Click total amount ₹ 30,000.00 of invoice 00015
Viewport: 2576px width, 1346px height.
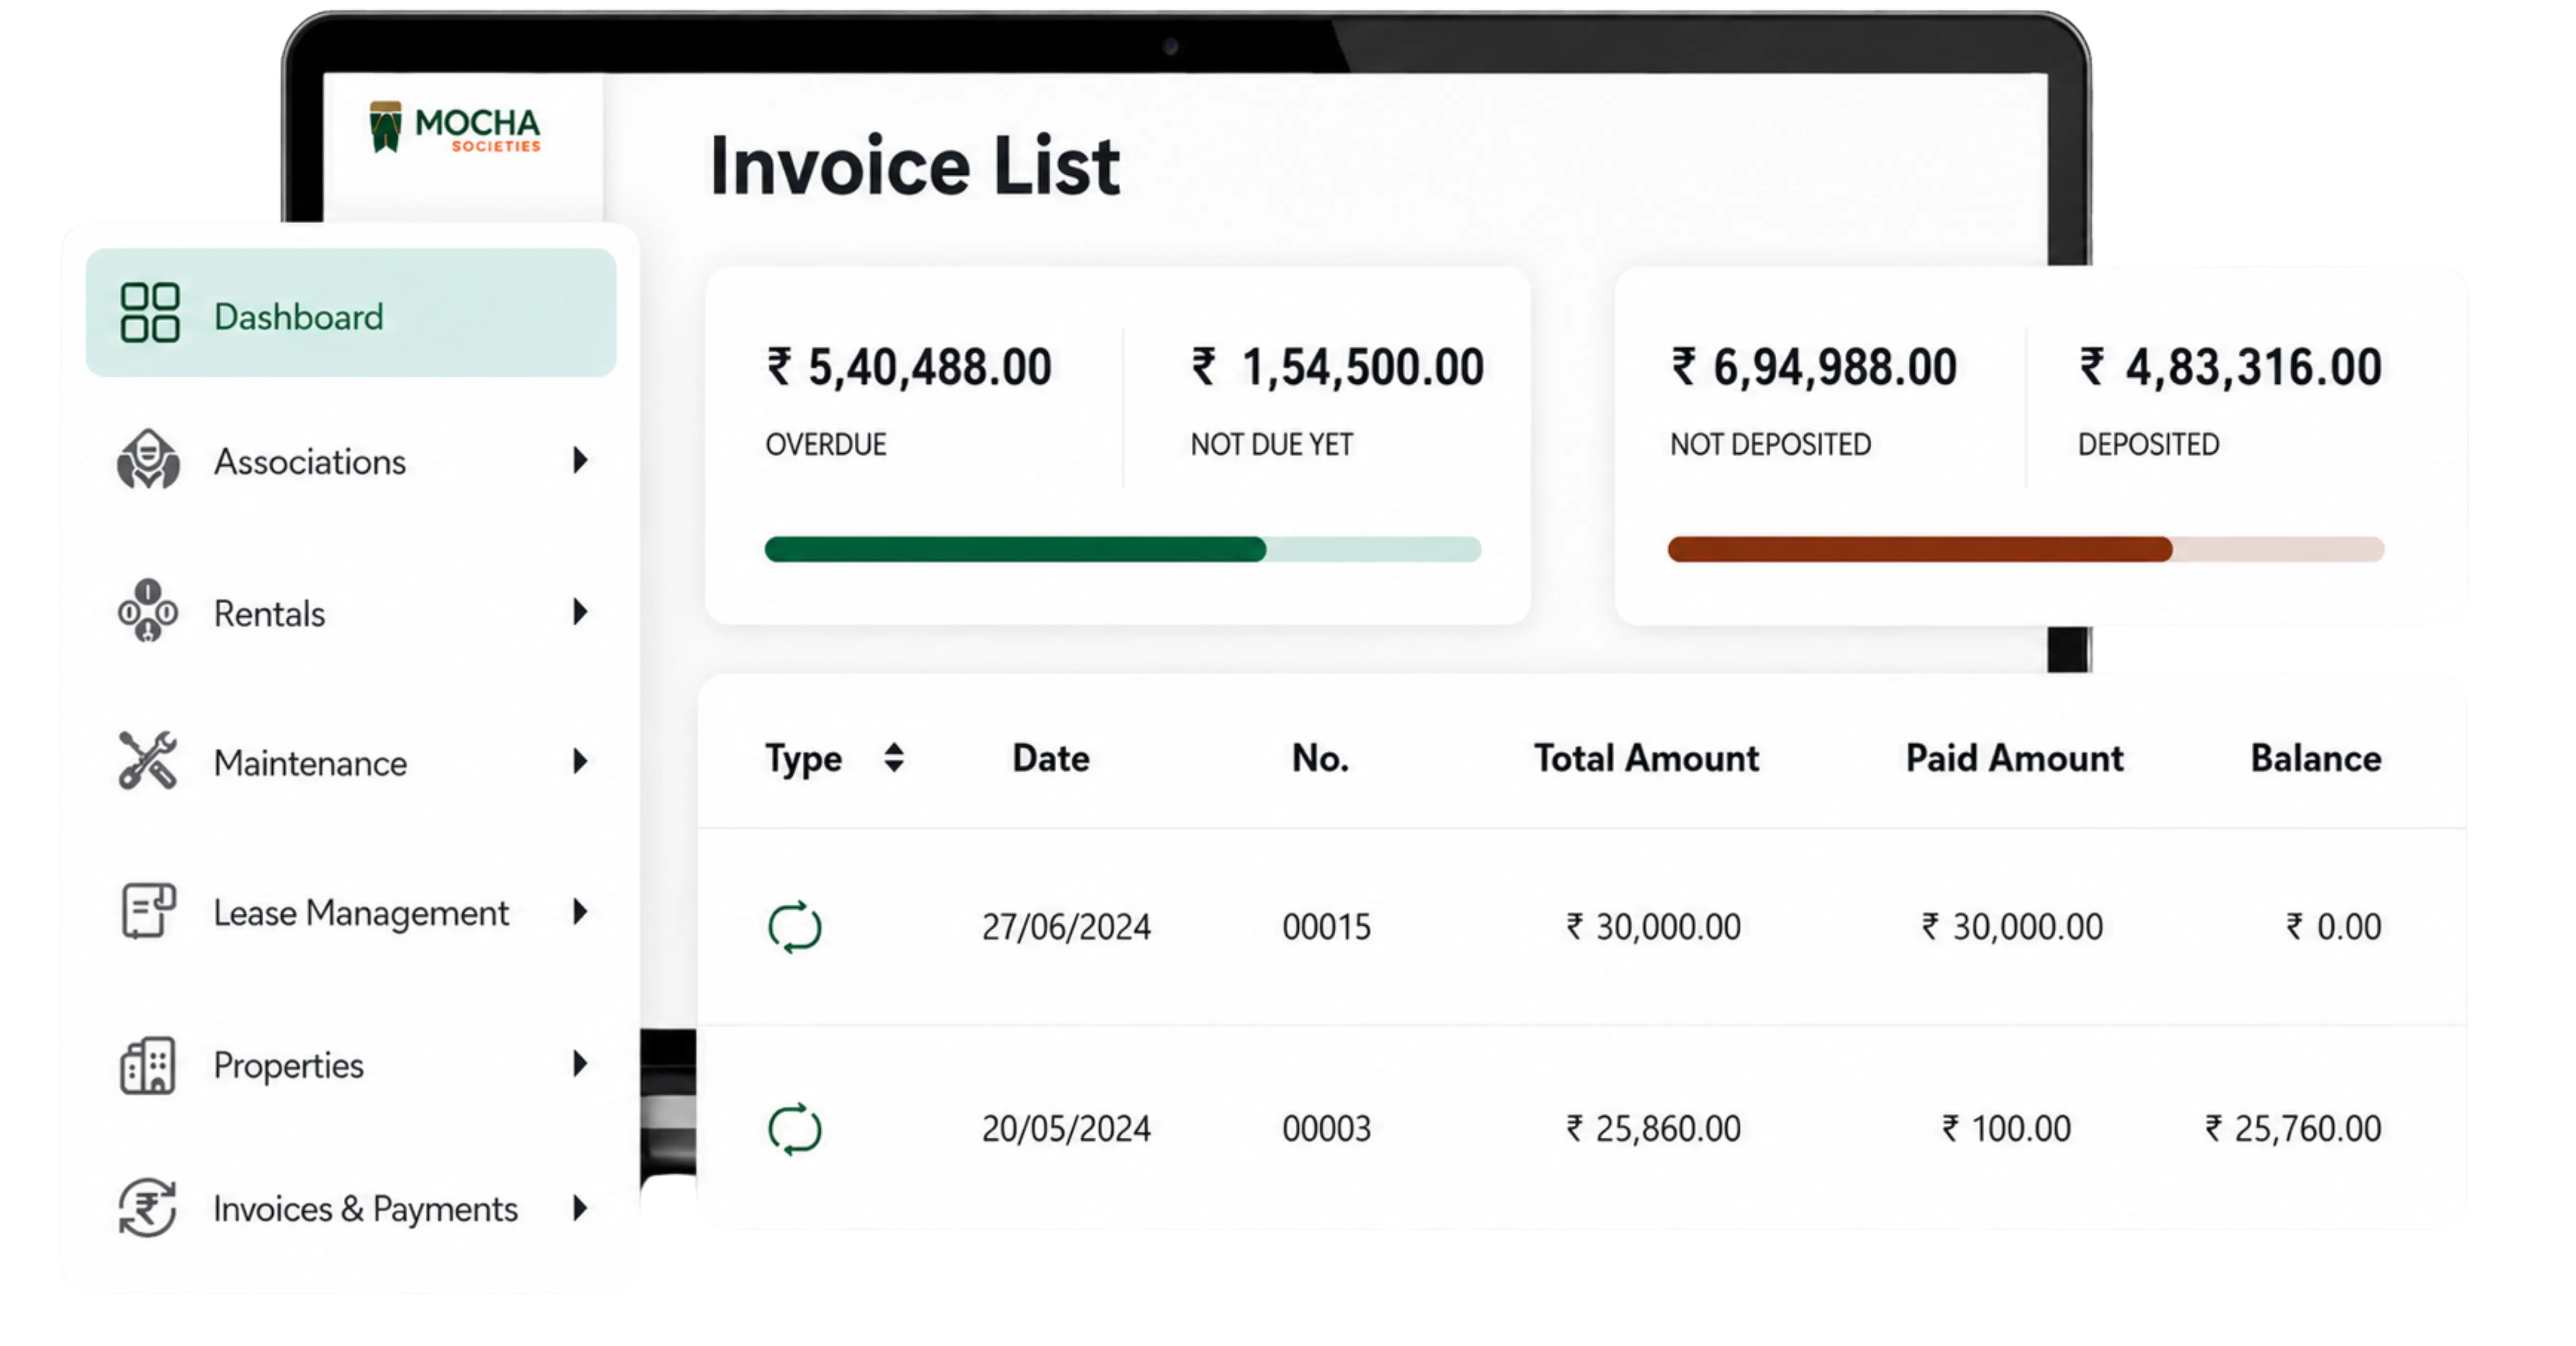point(1653,927)
